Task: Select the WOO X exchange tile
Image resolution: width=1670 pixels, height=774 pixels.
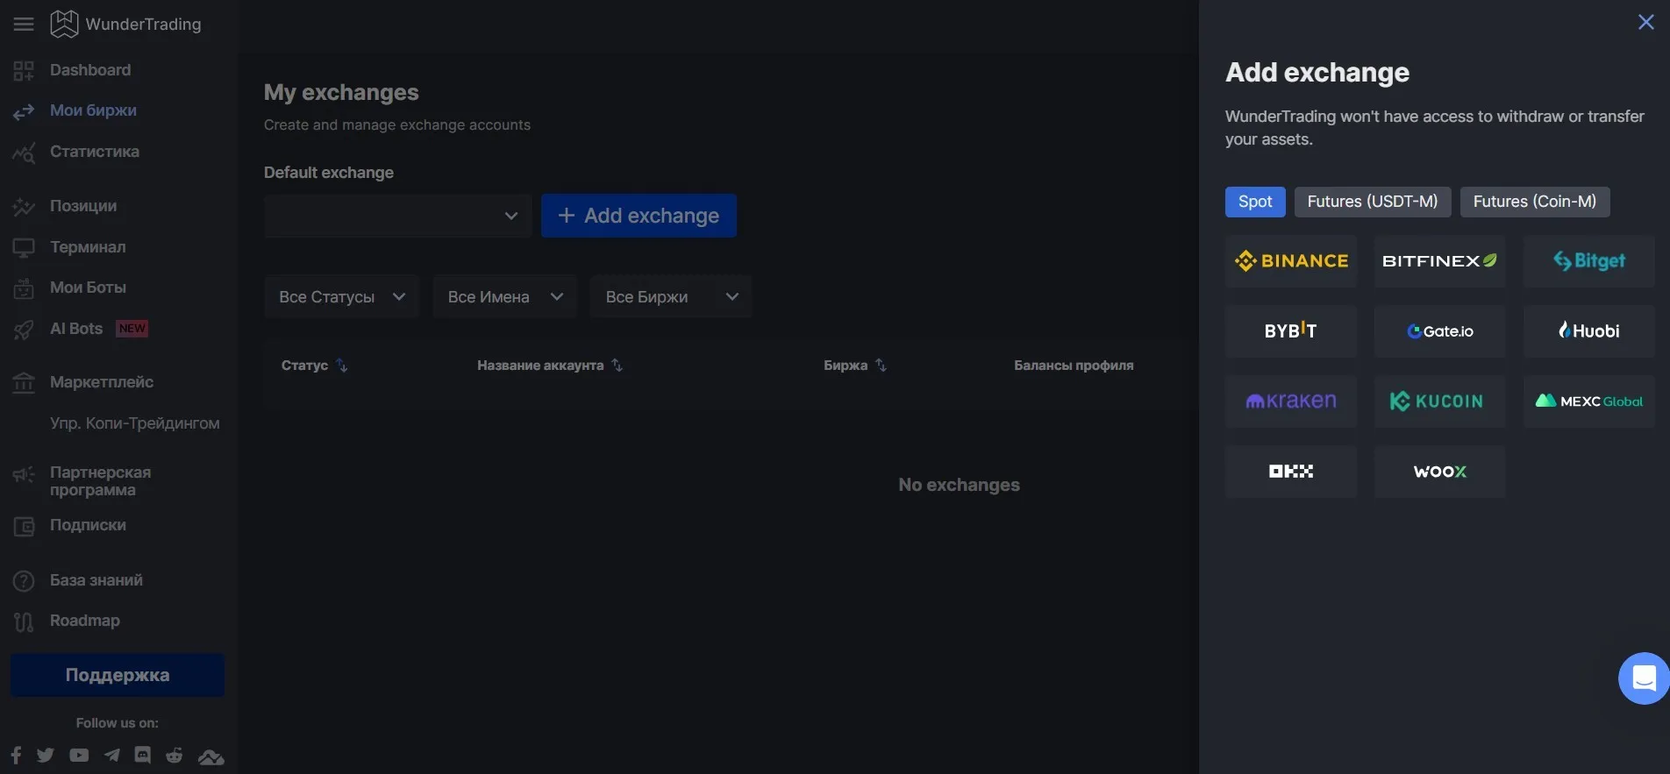Action: tap(1440, 472)
